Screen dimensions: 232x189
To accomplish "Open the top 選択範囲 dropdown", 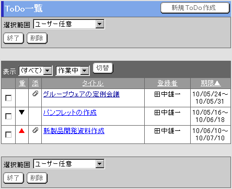I will 69,24.
